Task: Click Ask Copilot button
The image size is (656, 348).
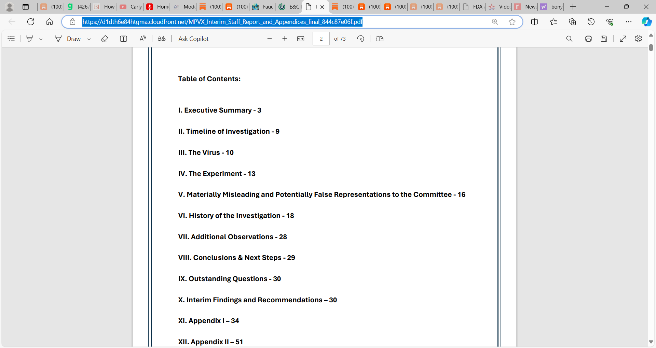Action: click(193, 39)
